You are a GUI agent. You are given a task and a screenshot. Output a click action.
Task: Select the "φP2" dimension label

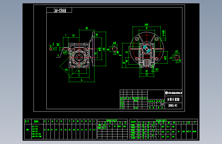(165, 58)
